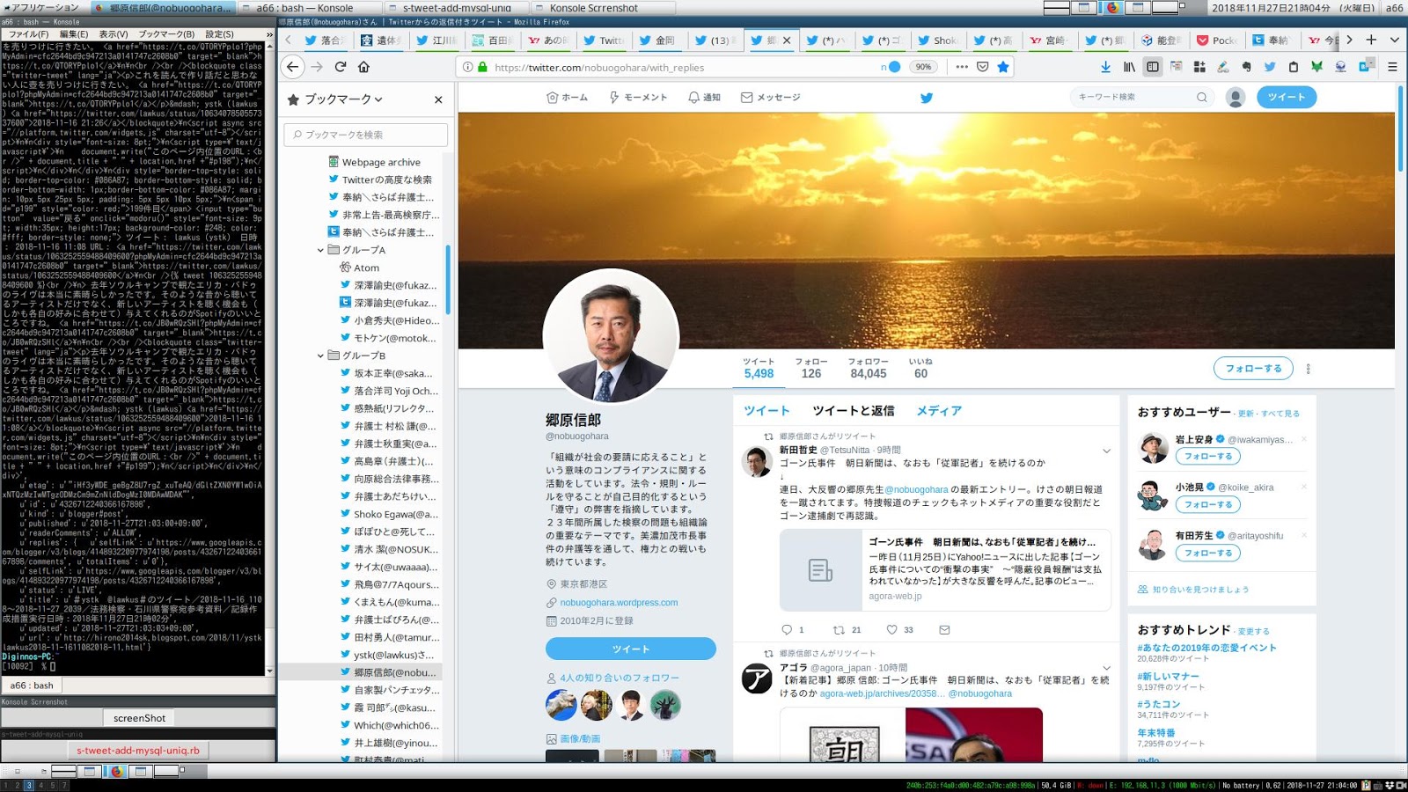List all tabs with the dropdown arrow
Image resolution: width=1408 pixels, height=792 pixels.
tap(1394, 40)
